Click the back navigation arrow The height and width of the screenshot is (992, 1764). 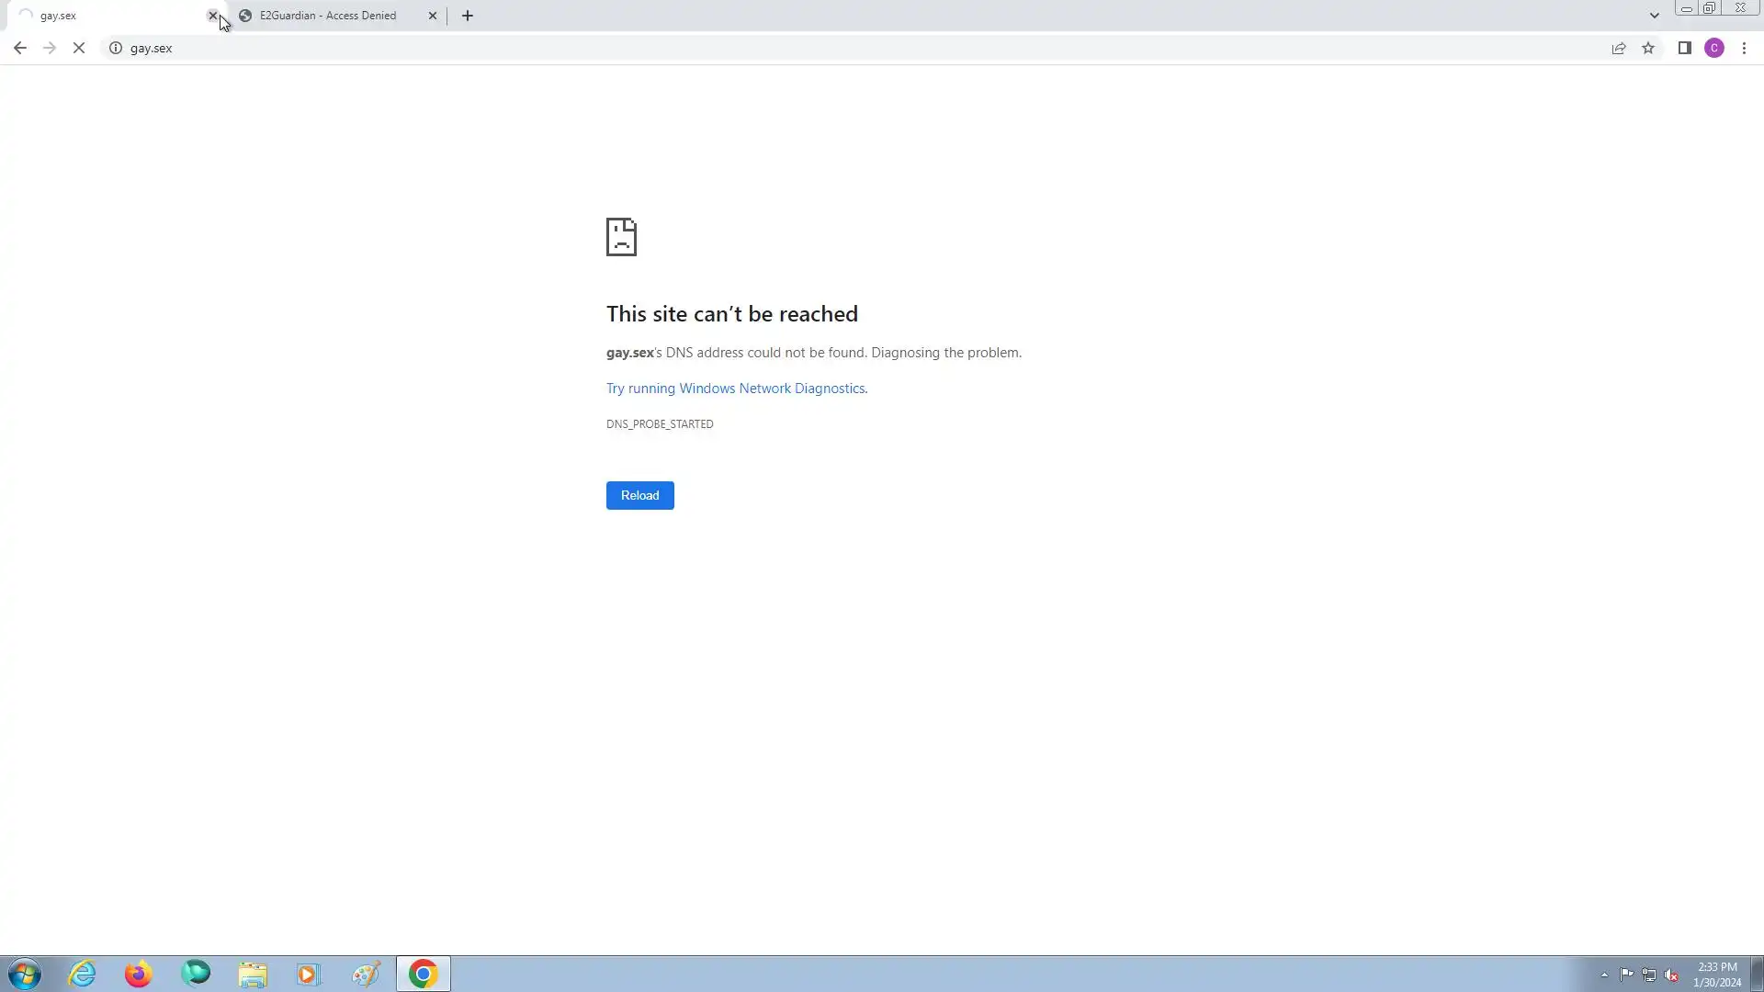[x=19, y=48]
